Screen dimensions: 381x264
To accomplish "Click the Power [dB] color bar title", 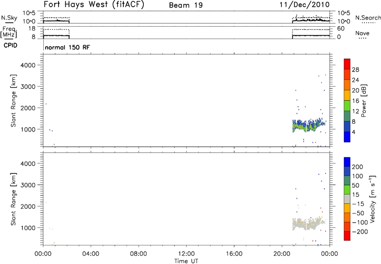I will [x=363, y=101].
